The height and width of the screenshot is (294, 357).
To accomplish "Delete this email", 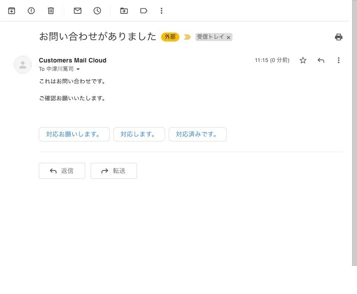I will [x=51, y=11].
